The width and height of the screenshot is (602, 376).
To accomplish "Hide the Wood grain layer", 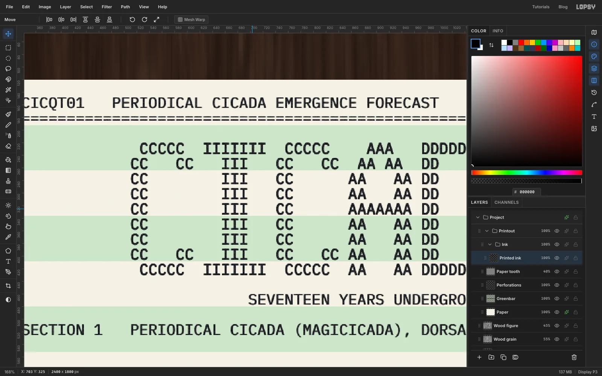I will 557,339.
